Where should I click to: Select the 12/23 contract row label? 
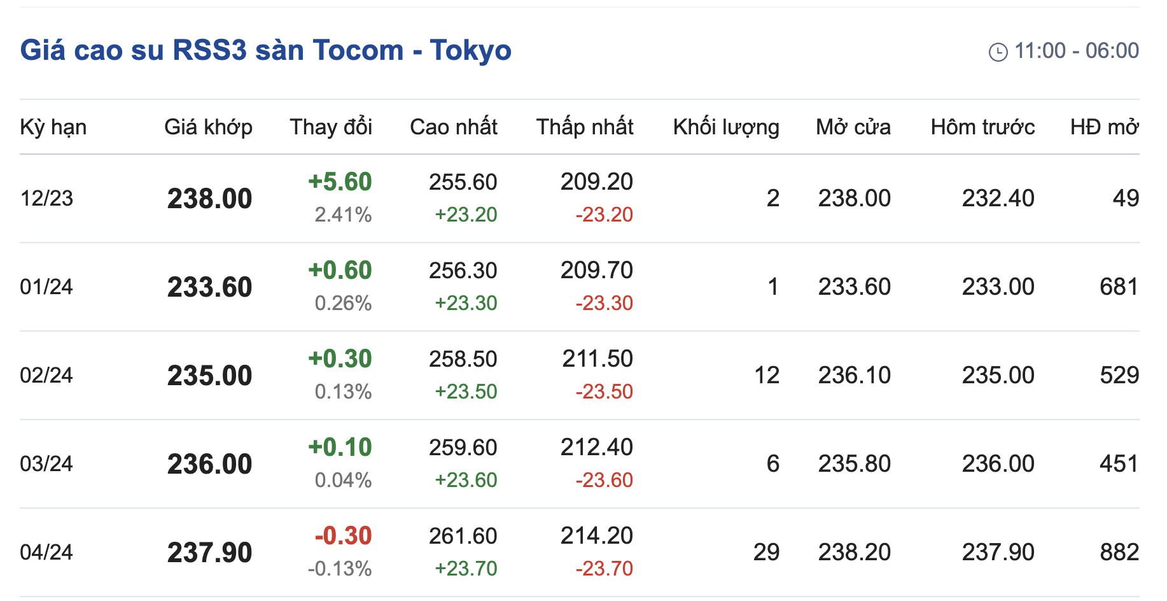(x=46, y=198)
